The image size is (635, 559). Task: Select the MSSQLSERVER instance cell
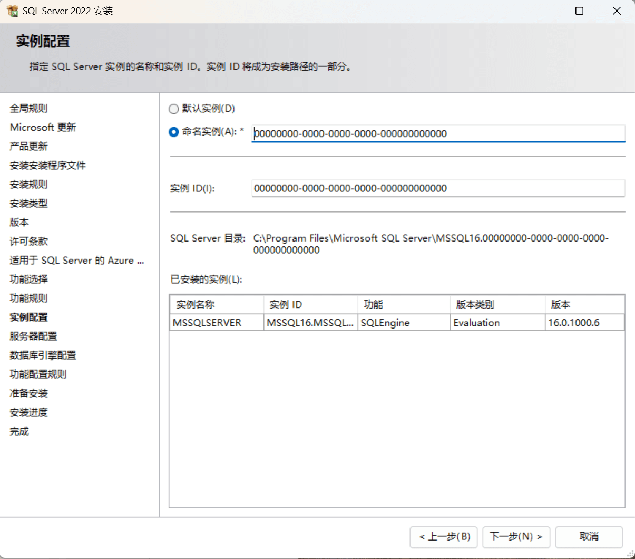217,323
